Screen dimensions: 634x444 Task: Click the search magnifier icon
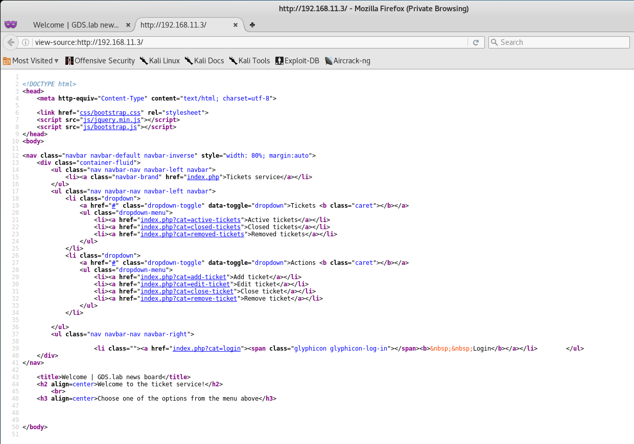tap(495, 42)
